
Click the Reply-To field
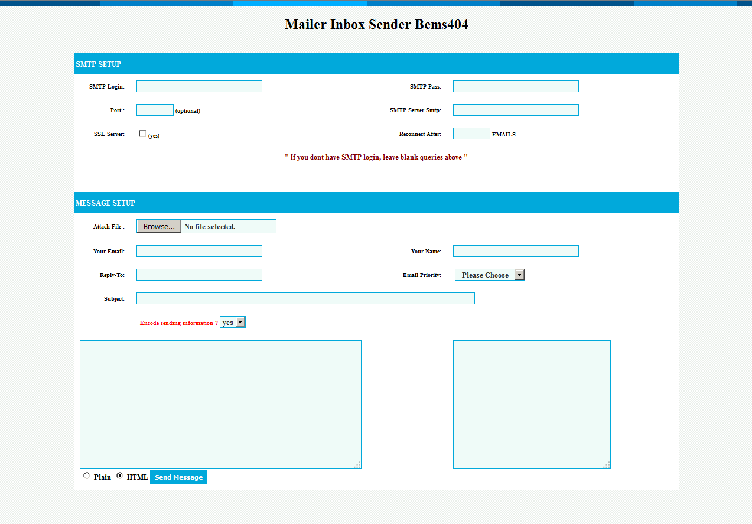click(199, 274)
